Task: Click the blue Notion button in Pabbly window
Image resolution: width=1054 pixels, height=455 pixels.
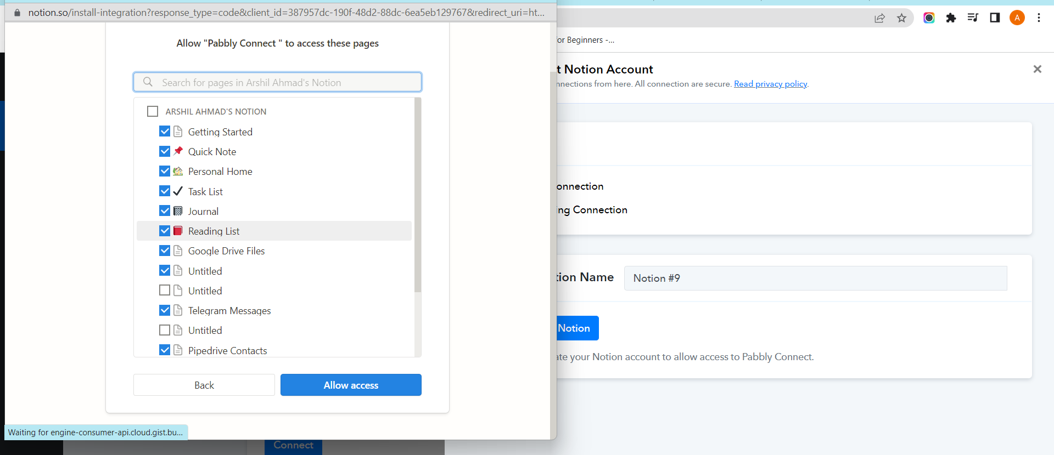Action: click(577, 328)
